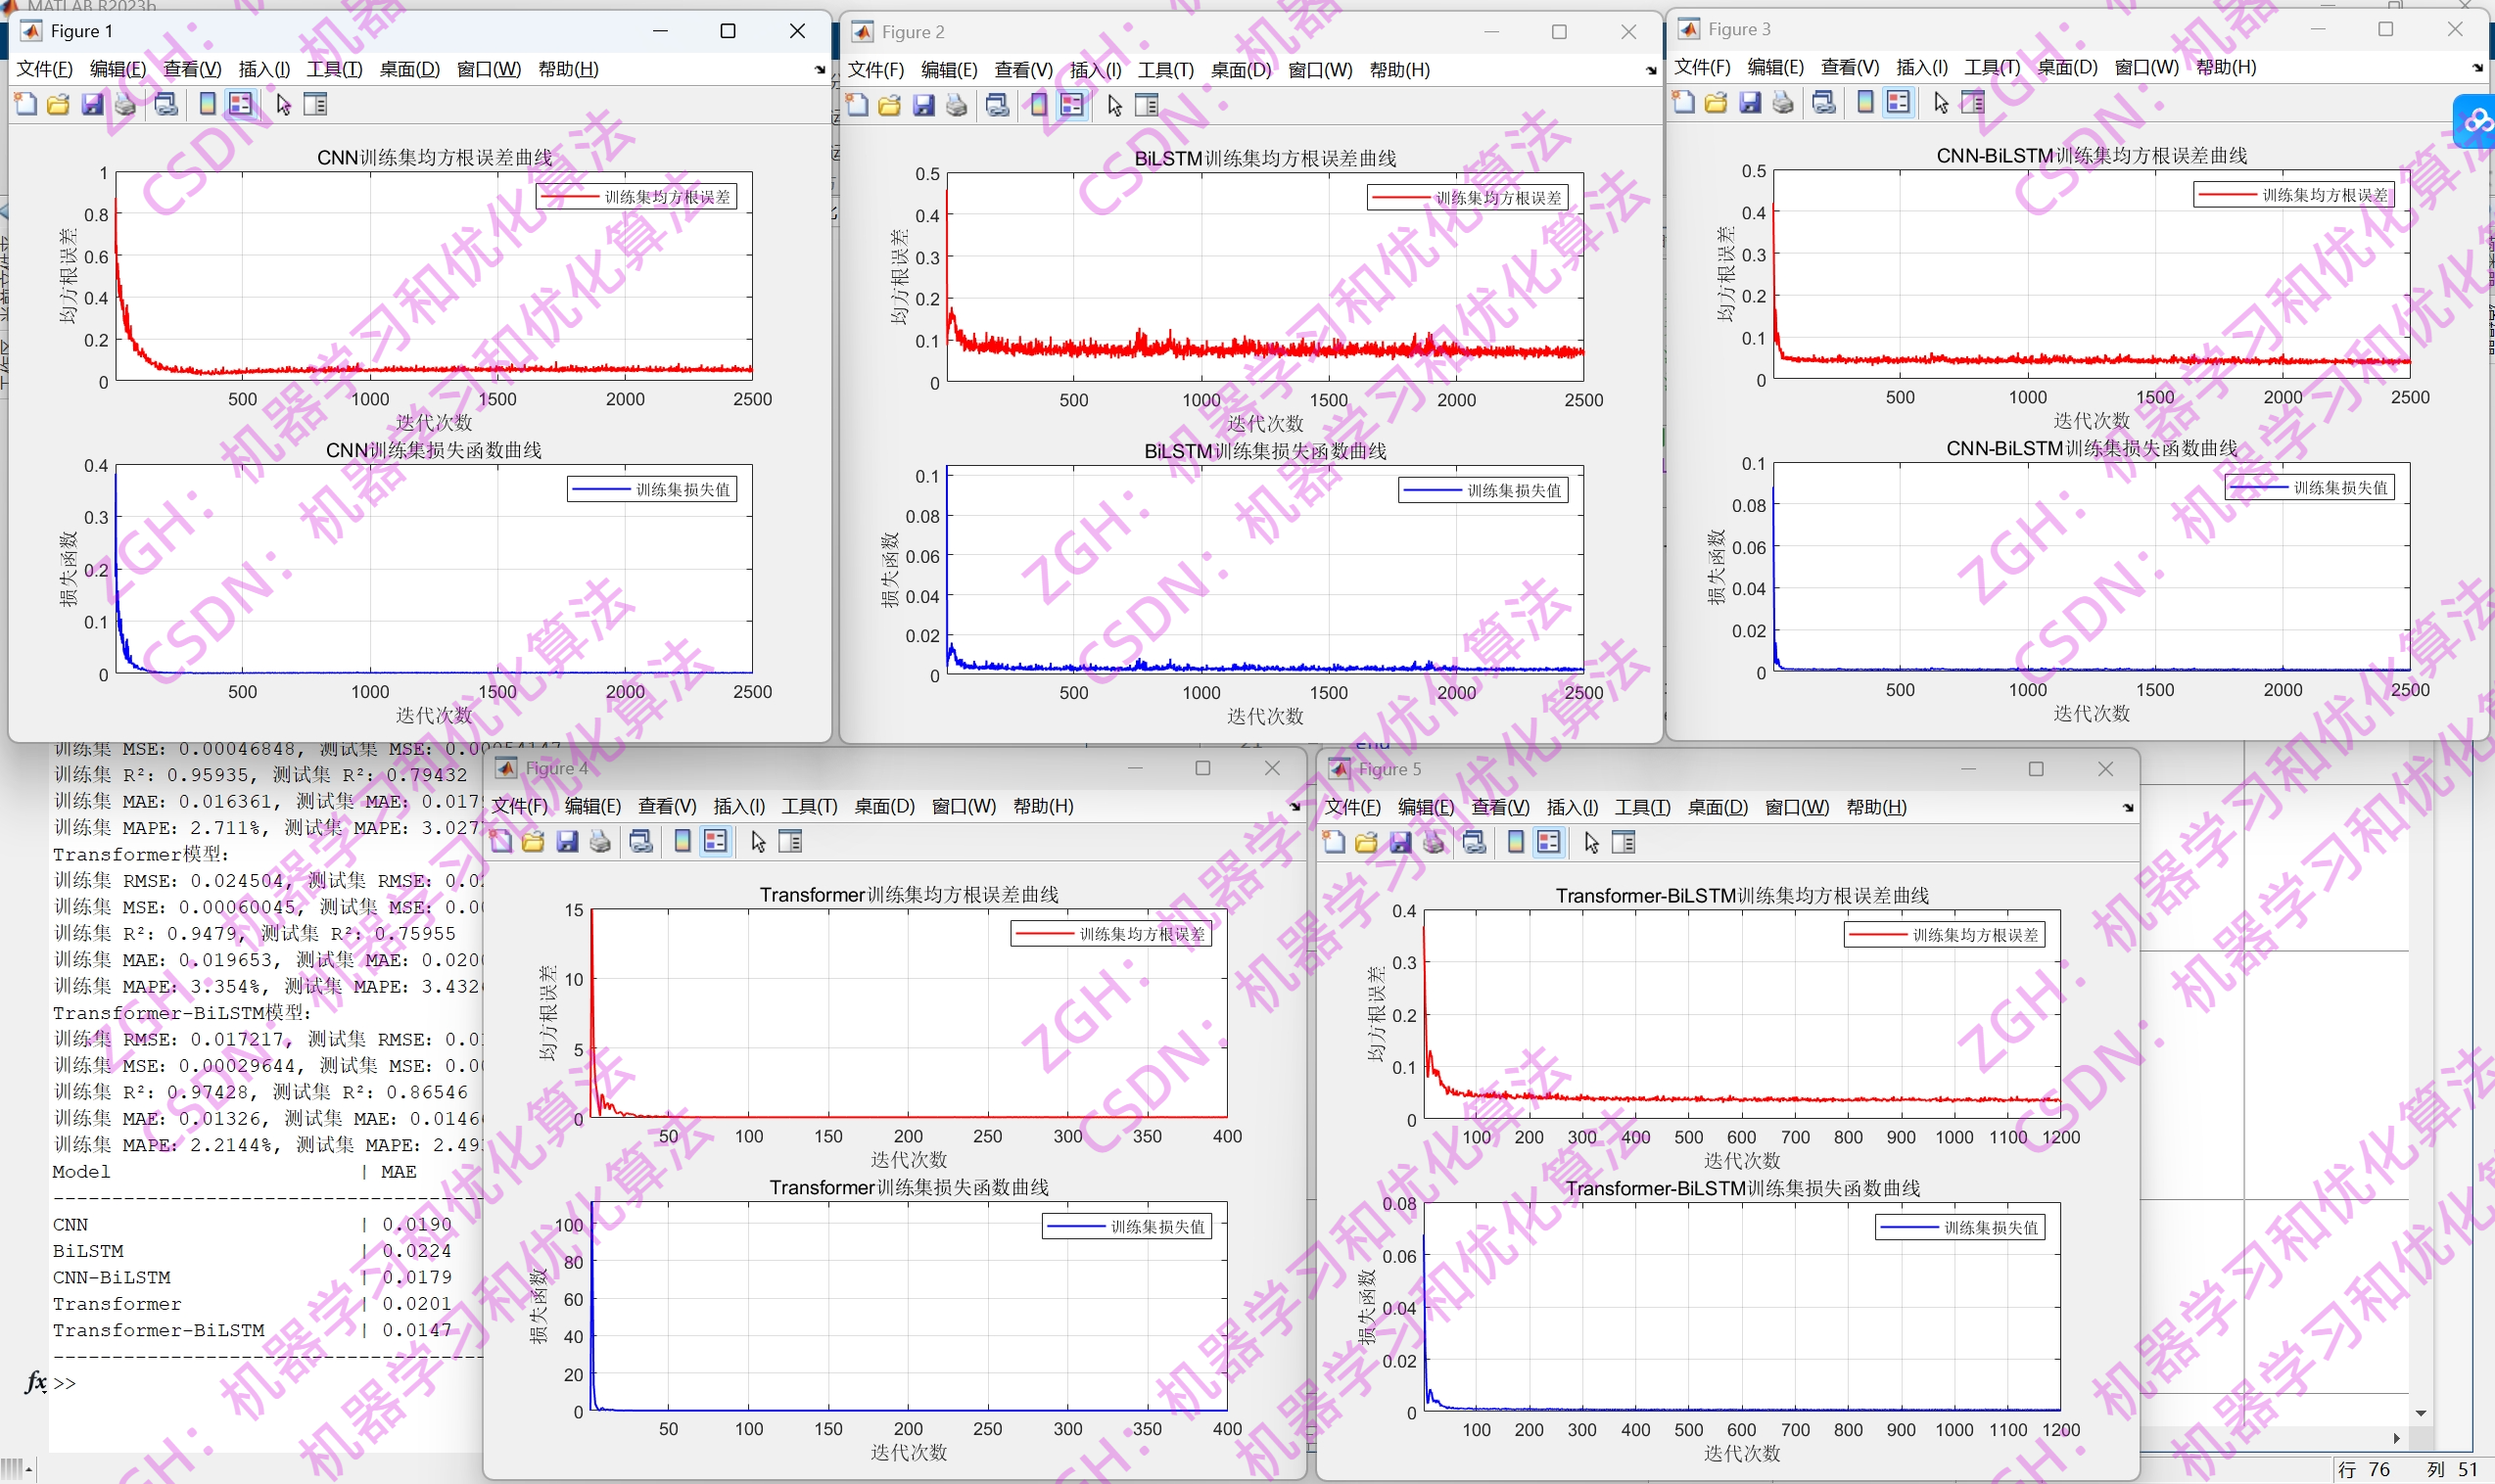The width and height of the screenshot is (2495, 1484).
Task: Open the Property Editor icon in Figure 4
Action: click(791, 841)
